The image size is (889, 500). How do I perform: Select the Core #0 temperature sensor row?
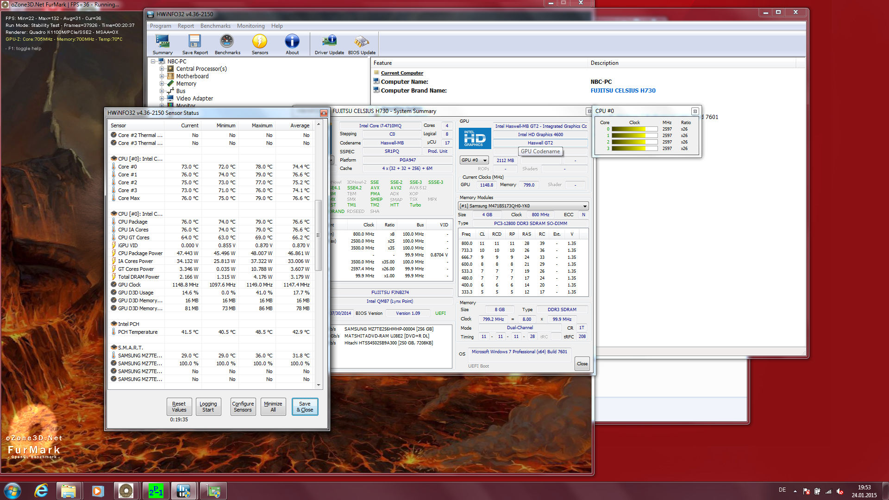pyautogui.click(x=211, y=167)
